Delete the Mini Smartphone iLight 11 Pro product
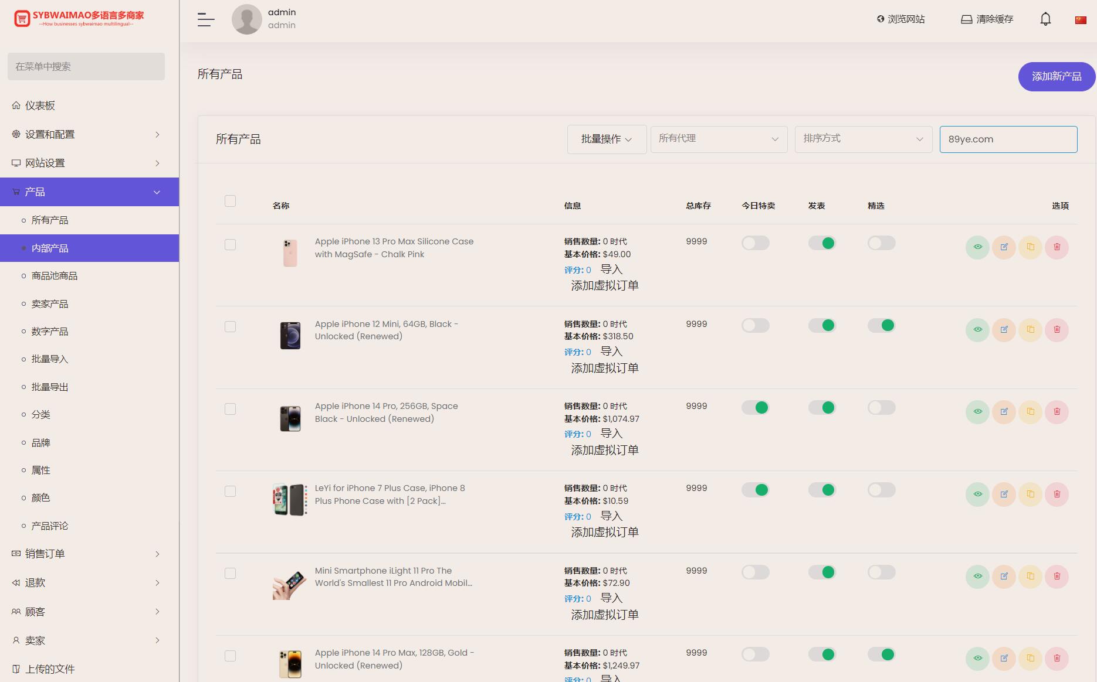This screenshot has height=682, width=1097. pyautogui.click(x=1057, y=577)
